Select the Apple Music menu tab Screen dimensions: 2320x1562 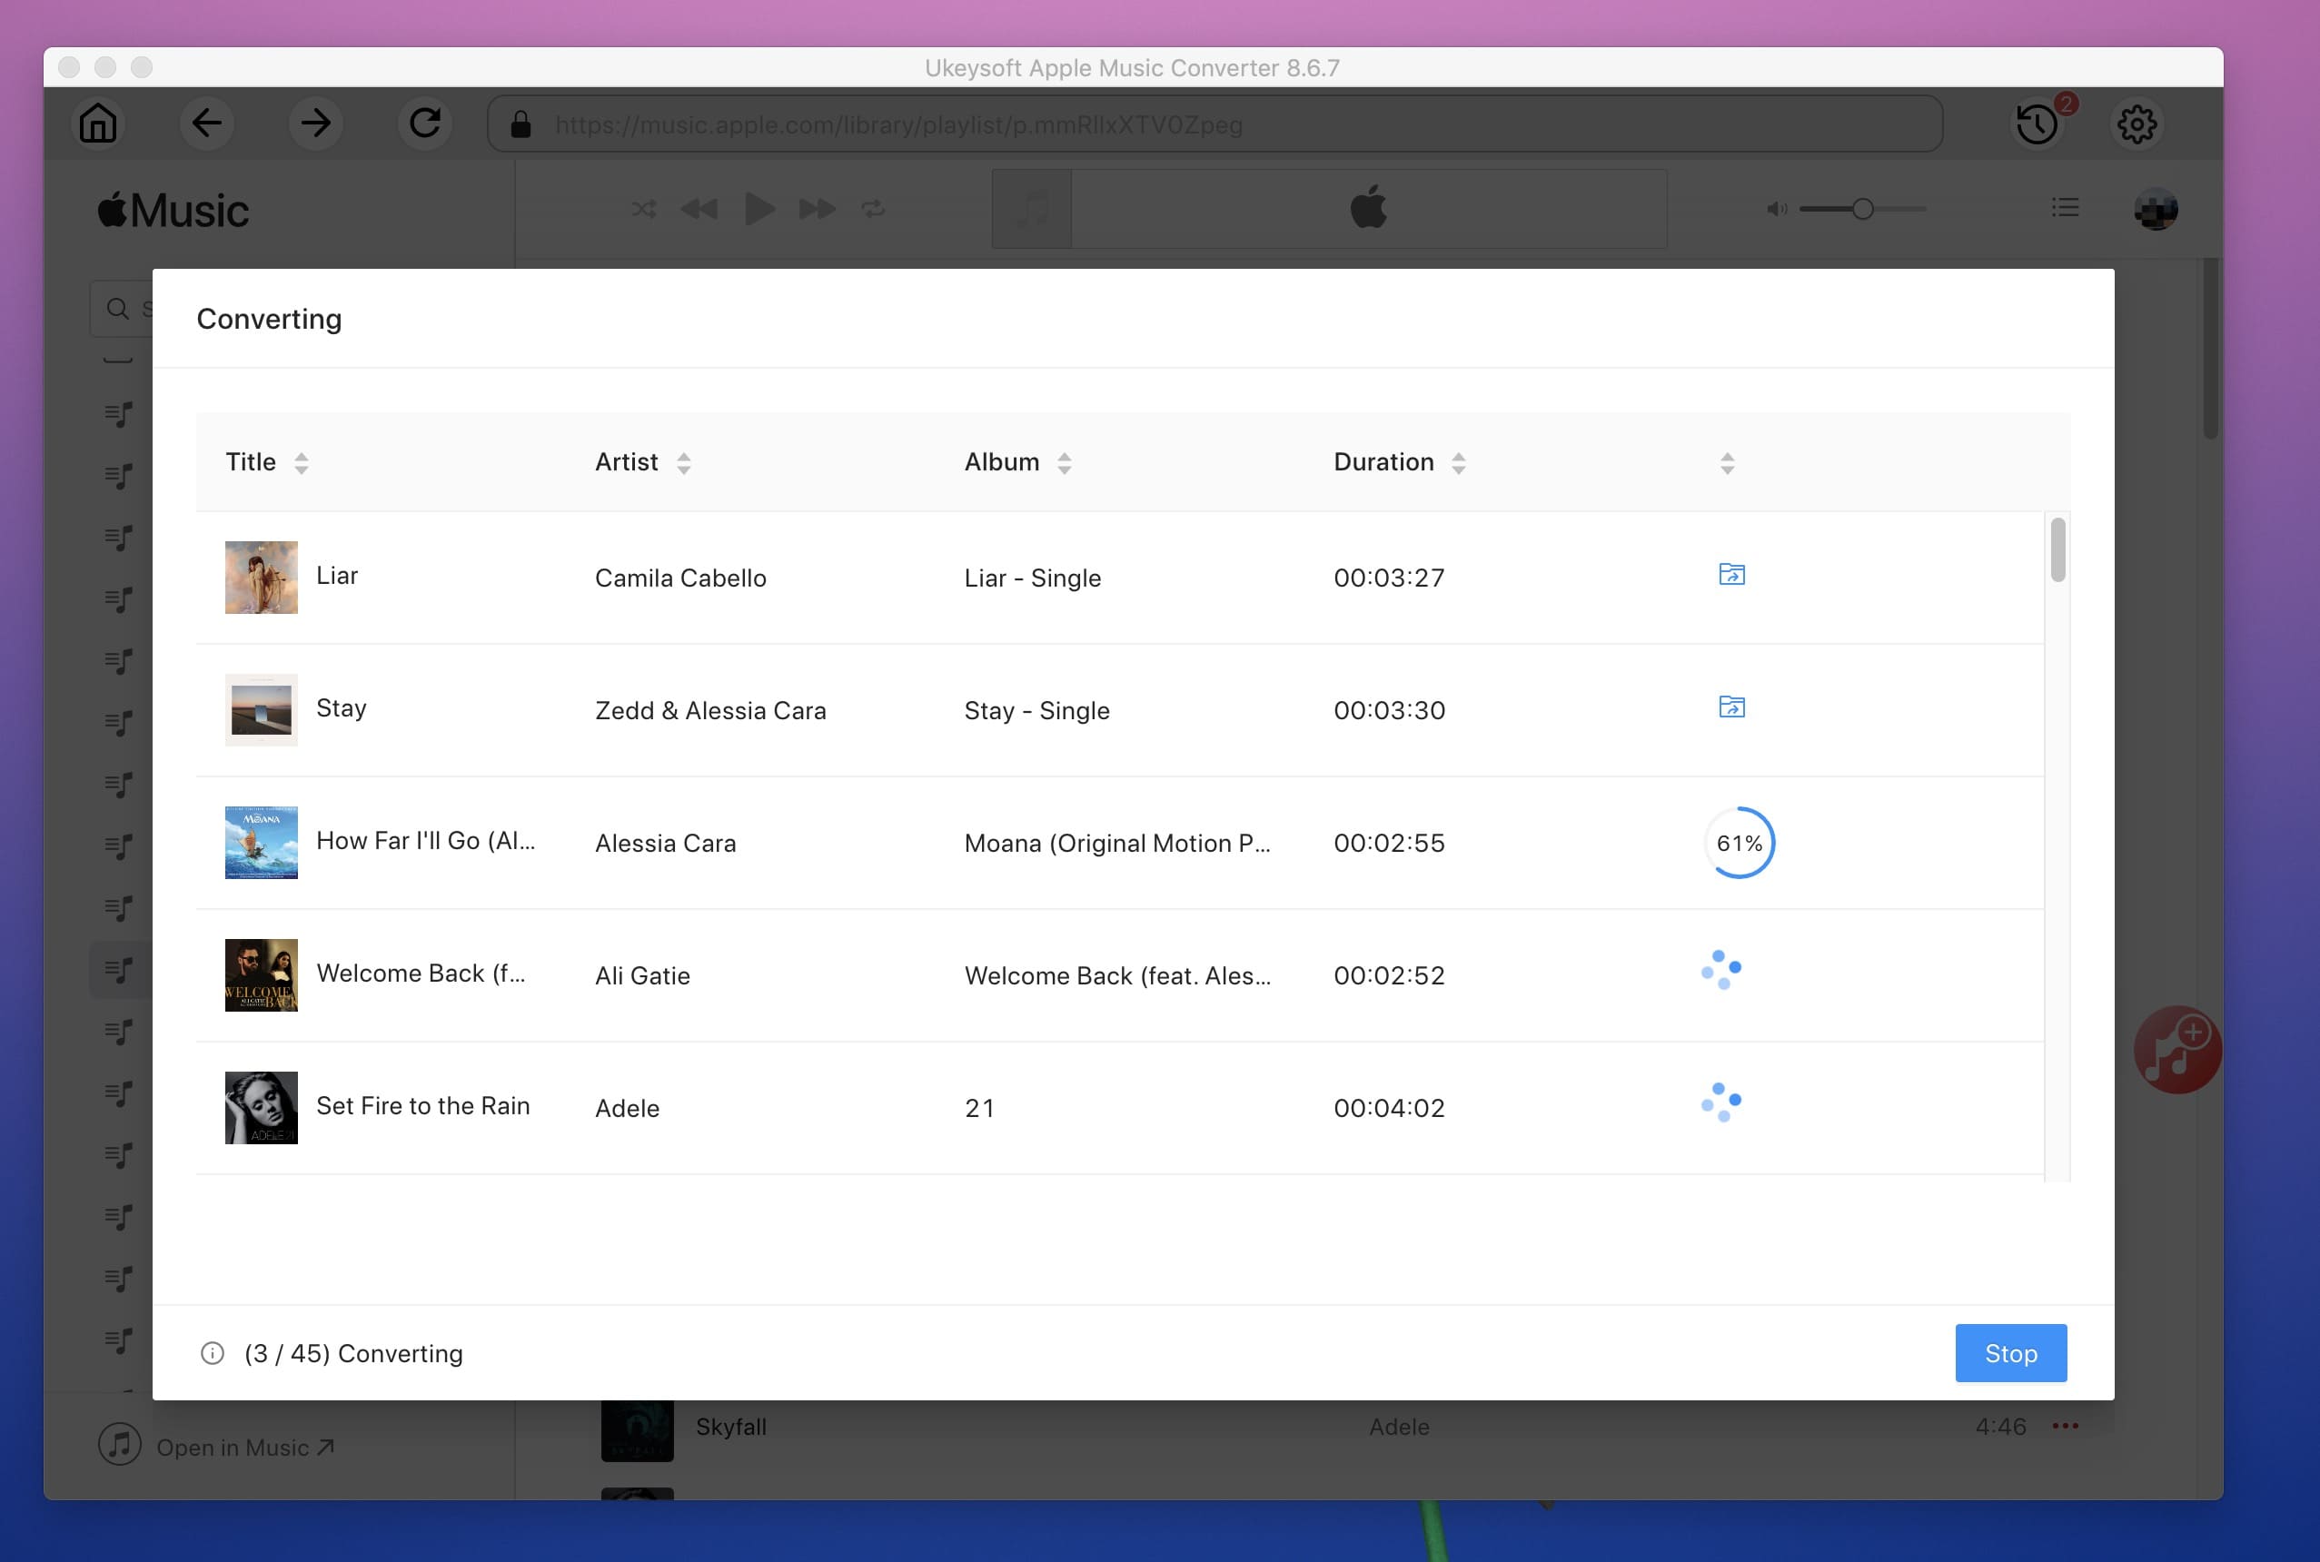click(x=173, y=207)
